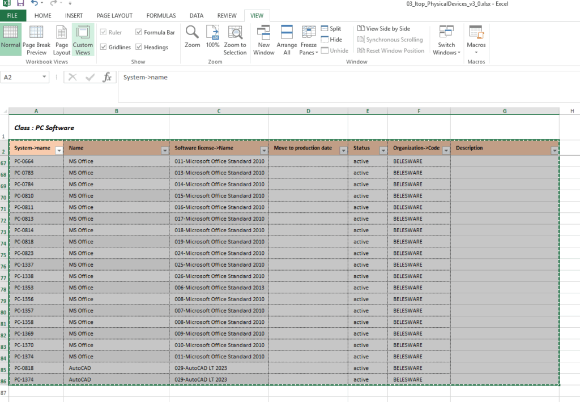
Task: Click the insert function fx button
Action: click(x=106, y=78)
